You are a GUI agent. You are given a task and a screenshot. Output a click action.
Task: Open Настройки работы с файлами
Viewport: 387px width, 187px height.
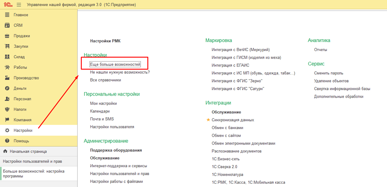[116, 182]
